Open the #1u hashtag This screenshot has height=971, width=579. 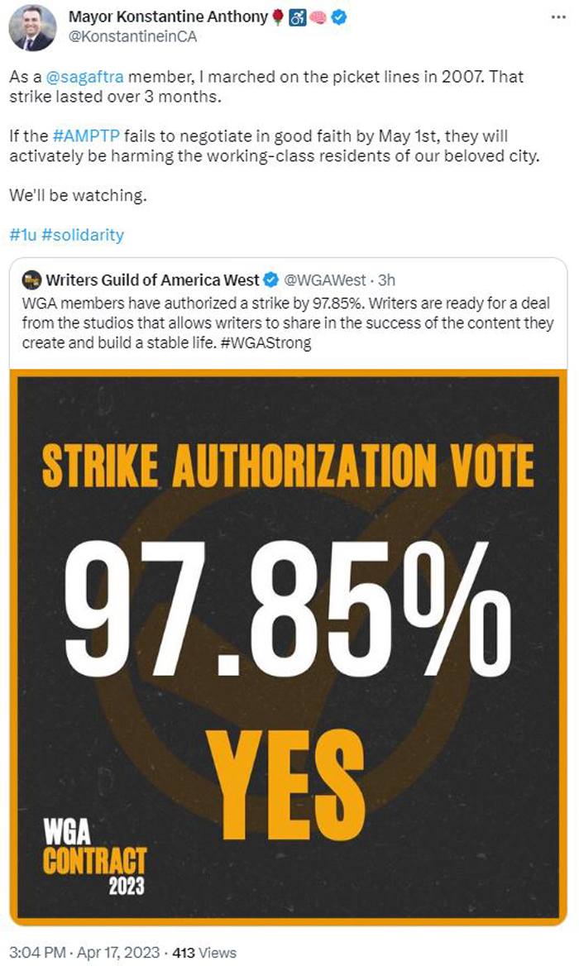(23, 235)
